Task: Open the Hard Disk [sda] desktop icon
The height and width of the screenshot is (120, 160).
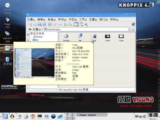Action: [7, 37]
